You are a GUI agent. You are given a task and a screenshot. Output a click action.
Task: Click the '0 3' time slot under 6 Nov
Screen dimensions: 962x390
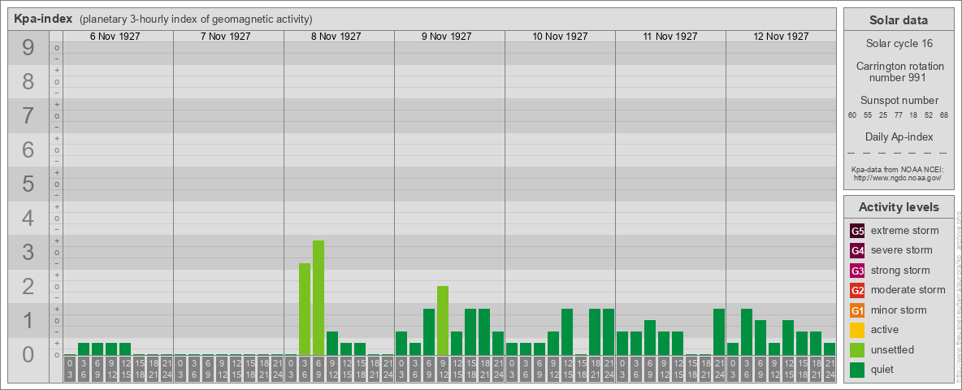click(70, 370)
